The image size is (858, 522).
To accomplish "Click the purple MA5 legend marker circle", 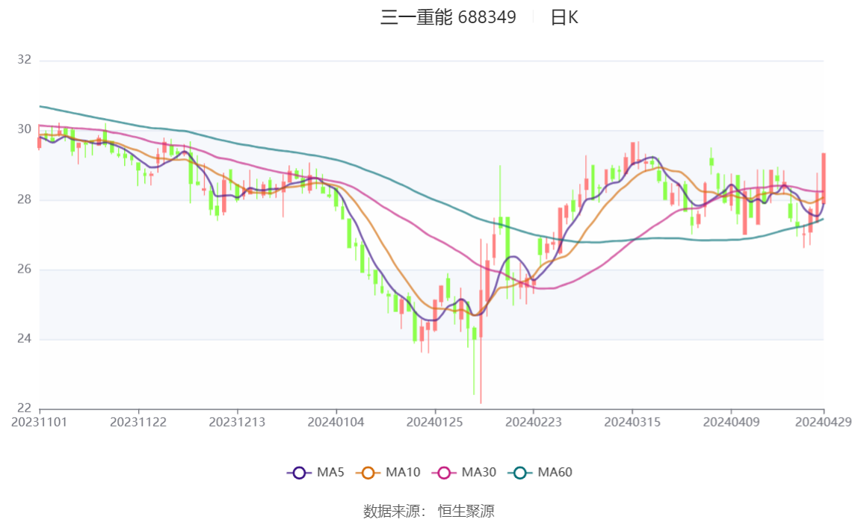I will [x=300, y=473].
